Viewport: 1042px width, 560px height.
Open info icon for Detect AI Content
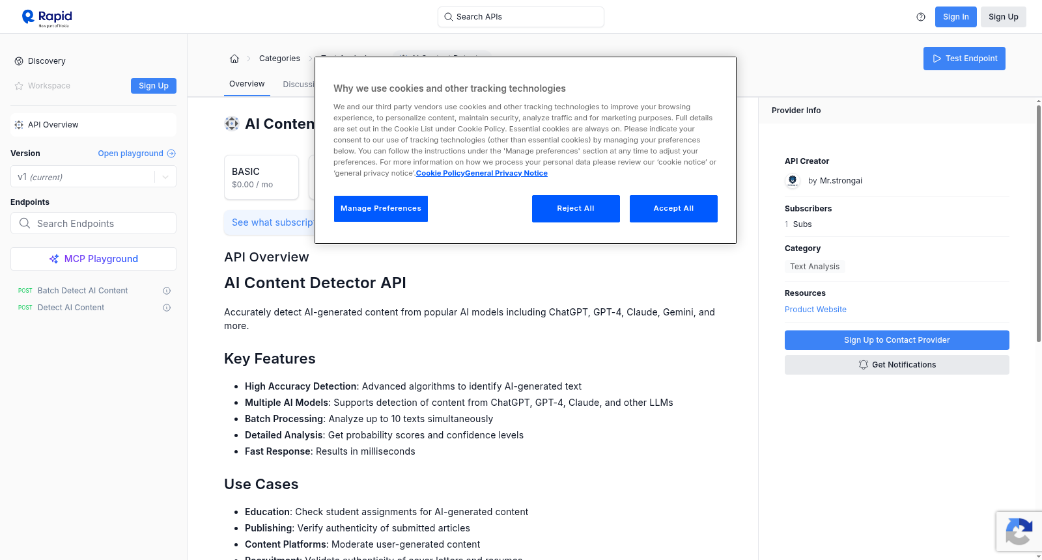pos(167,308)
